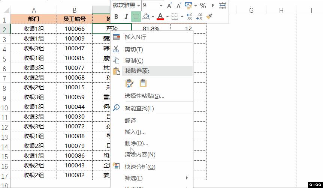Increase font size icon

point(169,6)
